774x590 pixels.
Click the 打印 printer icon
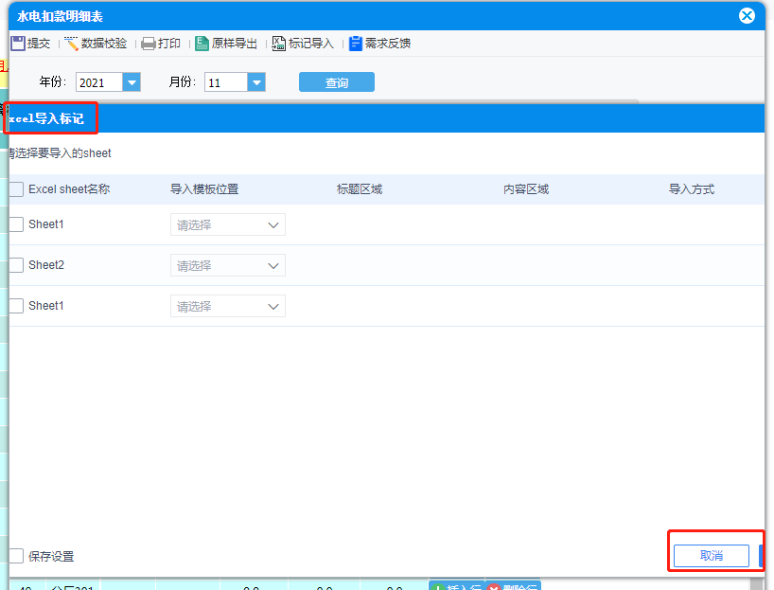click(x=149, y=44)
